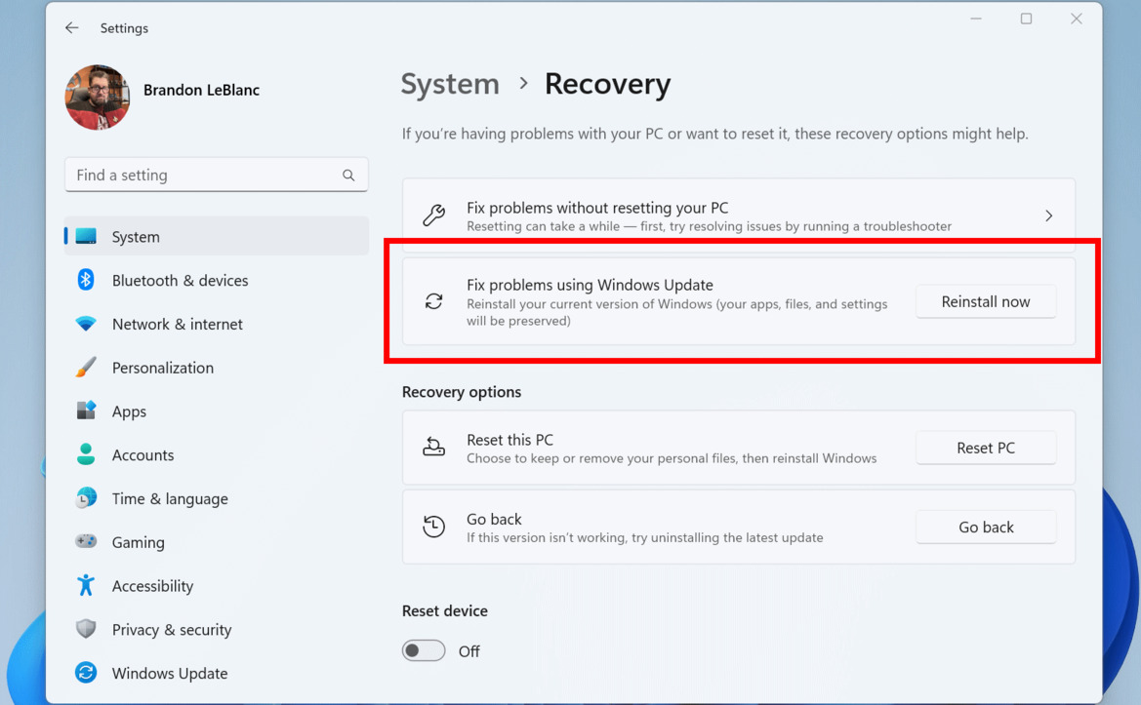Click the Network wifi icon in sidebar
The height and width of the screenshot is (705, 1141).
pyautogui.click(x=86, y=324)
